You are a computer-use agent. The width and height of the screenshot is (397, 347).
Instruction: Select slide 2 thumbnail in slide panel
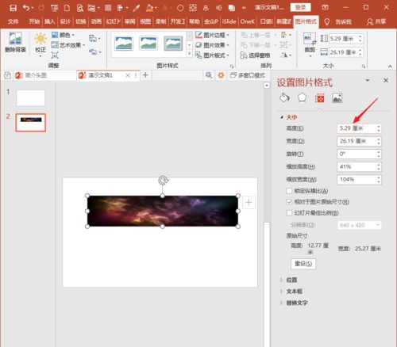[31, 123]
